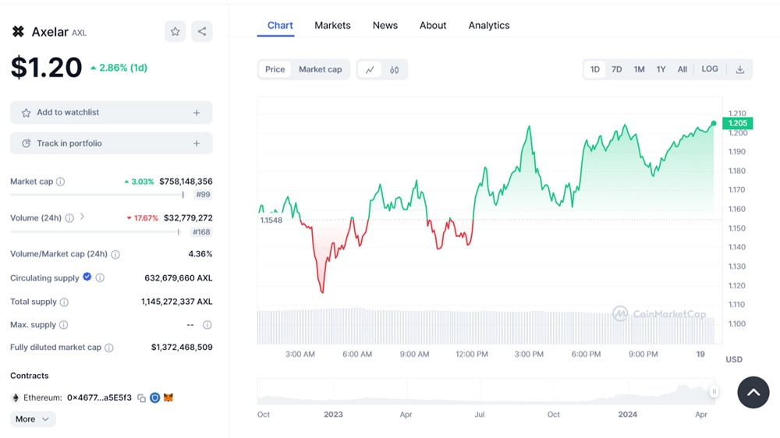The height and width of the screenshot is (438, 780).
Task: Select the 1Y time range
Action: click(661, 69)
